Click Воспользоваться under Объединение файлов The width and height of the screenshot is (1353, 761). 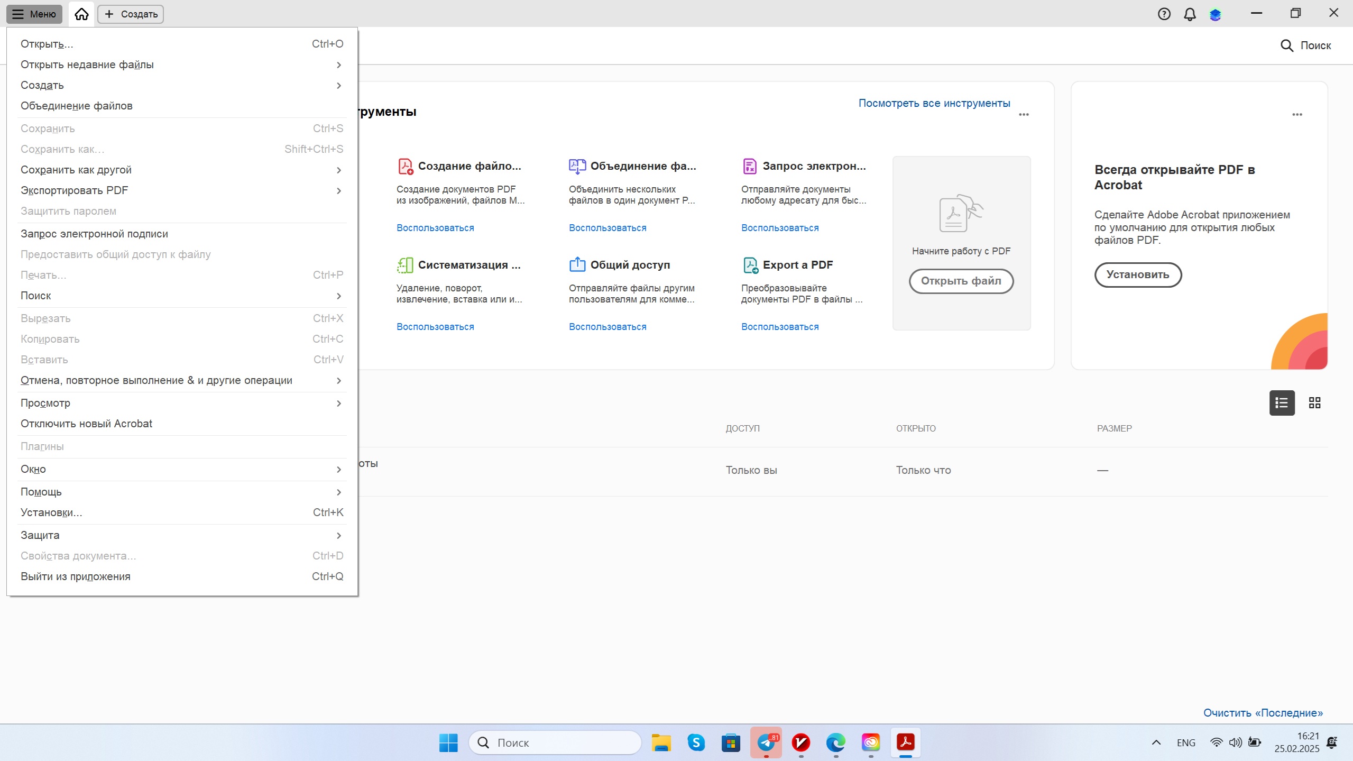pyautogui.click(x=608, y=228)
